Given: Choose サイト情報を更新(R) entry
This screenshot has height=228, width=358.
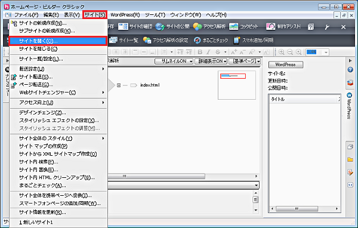Looking at the screenshot, I should click(58, 212).
